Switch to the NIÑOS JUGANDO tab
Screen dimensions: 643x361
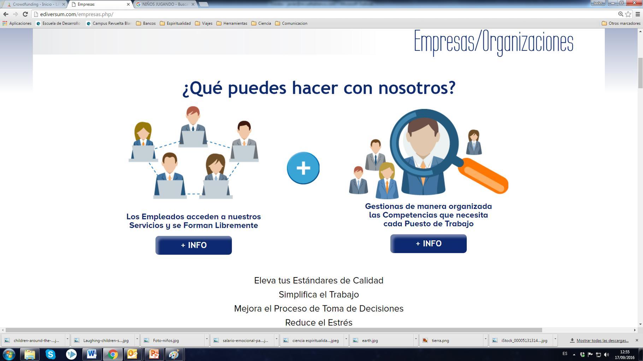[x=165, y=4]
